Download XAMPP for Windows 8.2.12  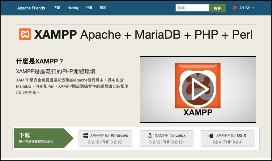click(x=105, y=138)
